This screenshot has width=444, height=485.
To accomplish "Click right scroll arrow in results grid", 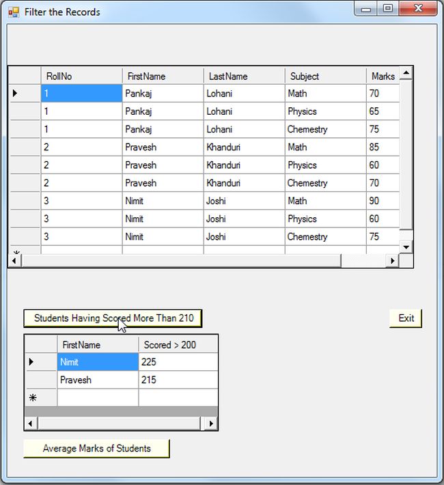I will [211, 424].
